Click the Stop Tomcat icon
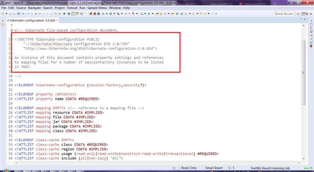Viewport: 314px width, 172px height. point(95,14)
